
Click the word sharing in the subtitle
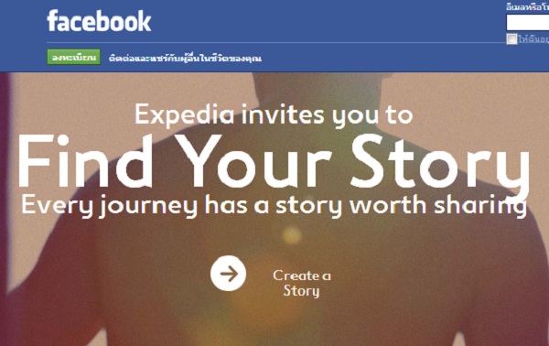pos(480,206)
